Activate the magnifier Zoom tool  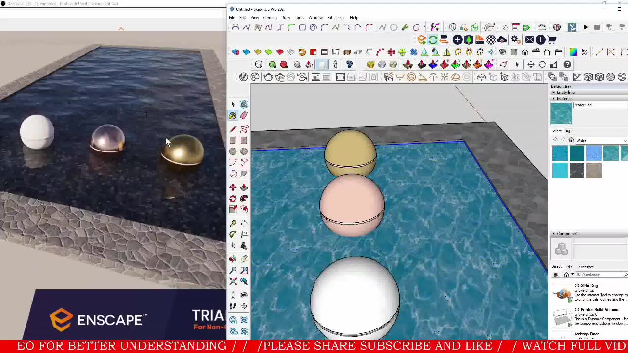(233, 270)
